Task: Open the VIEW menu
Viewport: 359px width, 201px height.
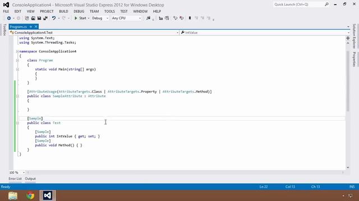Action: (30, 11)
